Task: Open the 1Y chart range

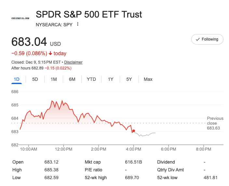Action: [111, 79]
